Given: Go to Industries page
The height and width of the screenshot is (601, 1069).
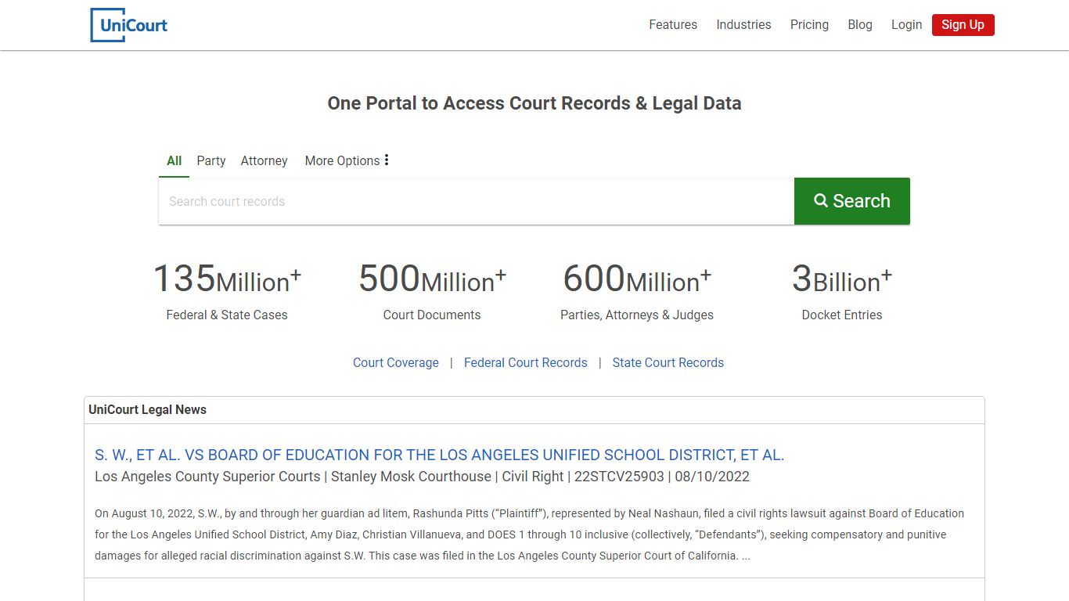Looking at the screenshot, I should (x=743, y=25).
